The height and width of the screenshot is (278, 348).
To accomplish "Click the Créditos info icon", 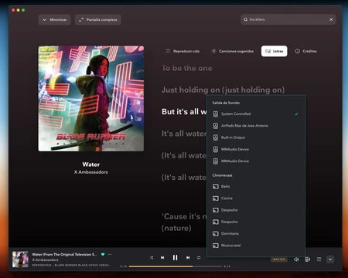I will pos(298,51).
